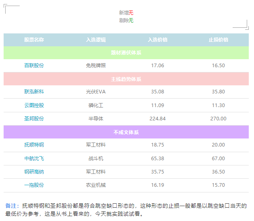Click the 农业机械 logic cell
The image size is (254, 221).
96,185
